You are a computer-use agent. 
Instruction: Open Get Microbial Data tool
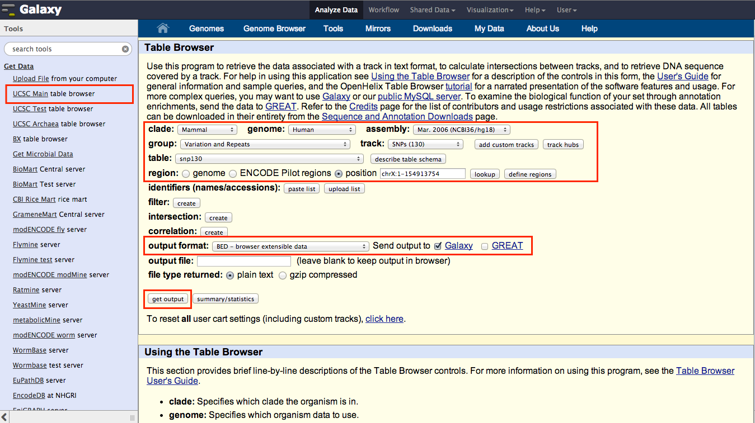[x=43, y=154]
